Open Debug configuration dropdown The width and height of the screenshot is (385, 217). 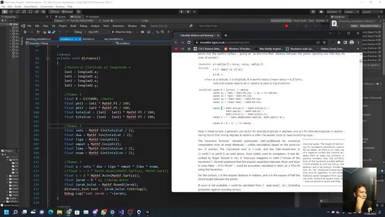coord(79,32)
